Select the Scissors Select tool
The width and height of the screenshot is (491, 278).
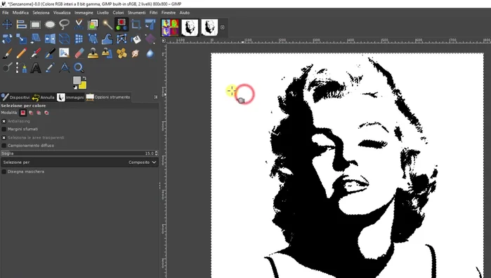(79, 25)
